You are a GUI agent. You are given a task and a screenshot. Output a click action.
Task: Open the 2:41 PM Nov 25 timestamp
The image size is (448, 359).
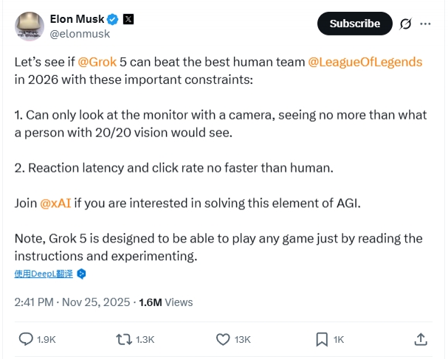tap(72, 302)
